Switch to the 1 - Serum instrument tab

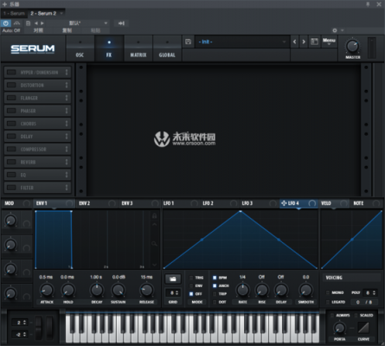pyautogui.click(x=15, y=13)
